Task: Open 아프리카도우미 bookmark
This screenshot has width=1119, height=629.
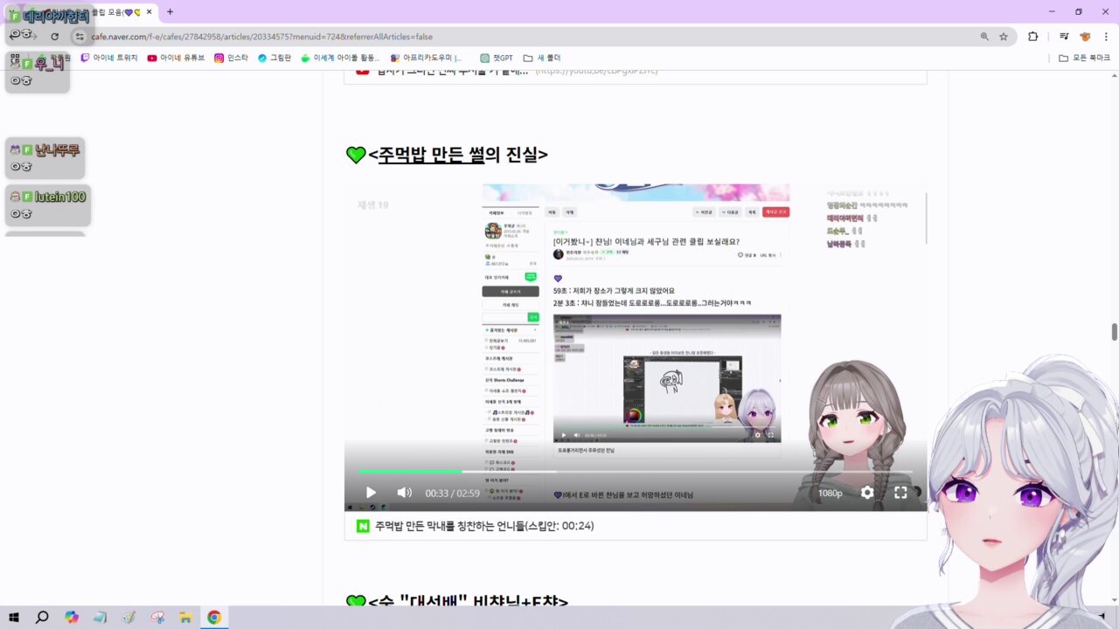Action: click(x=427, y=58)
